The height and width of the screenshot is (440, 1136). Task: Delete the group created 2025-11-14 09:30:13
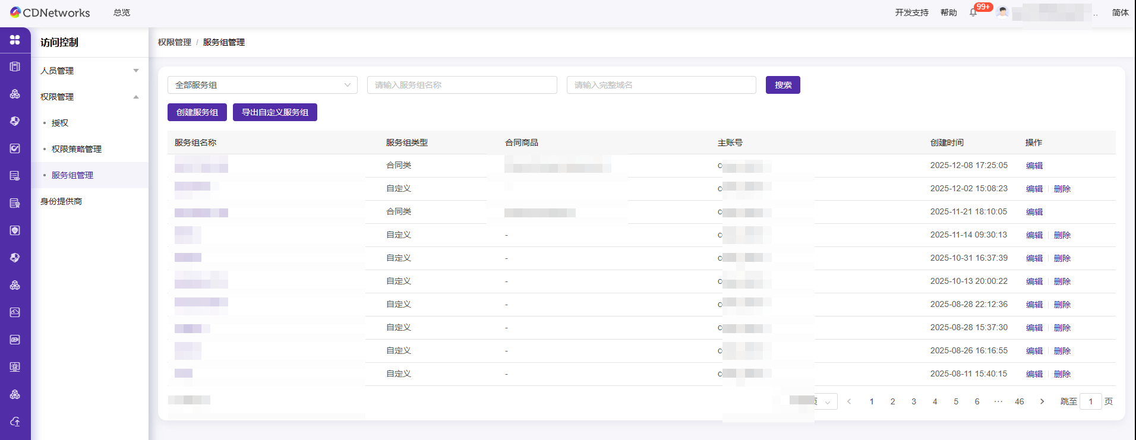coord(1062,235)
